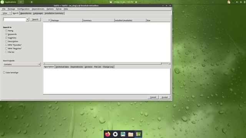Enable the Case Sensitive checkbox
The width and height of the screenshot is (246, 138).
coord(4,72)
